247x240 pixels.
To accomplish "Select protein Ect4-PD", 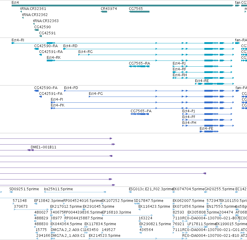I will click(x=149, y=91).
